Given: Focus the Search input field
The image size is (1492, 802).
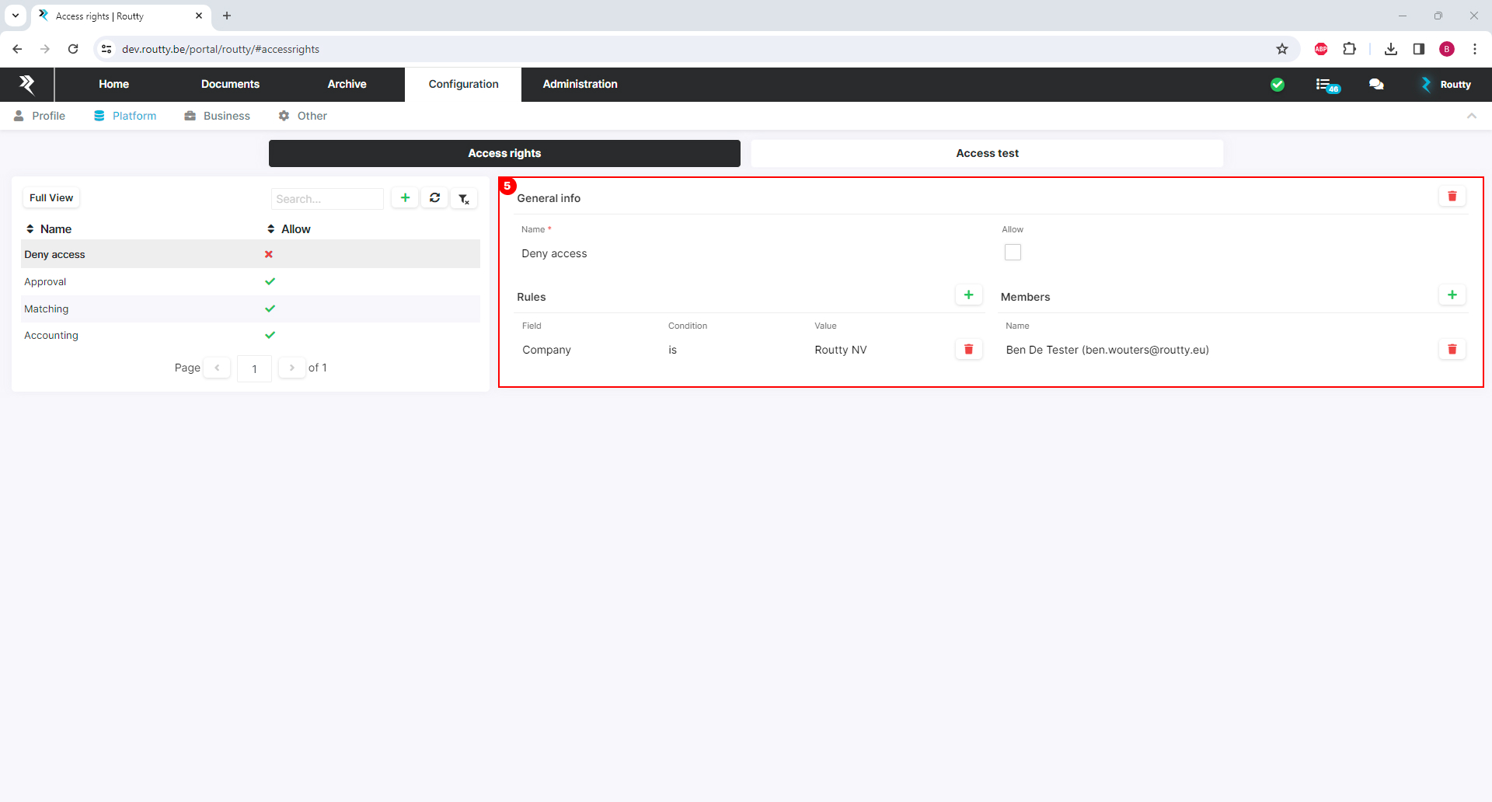Looking at the screenshot, I should click(327, 199).
